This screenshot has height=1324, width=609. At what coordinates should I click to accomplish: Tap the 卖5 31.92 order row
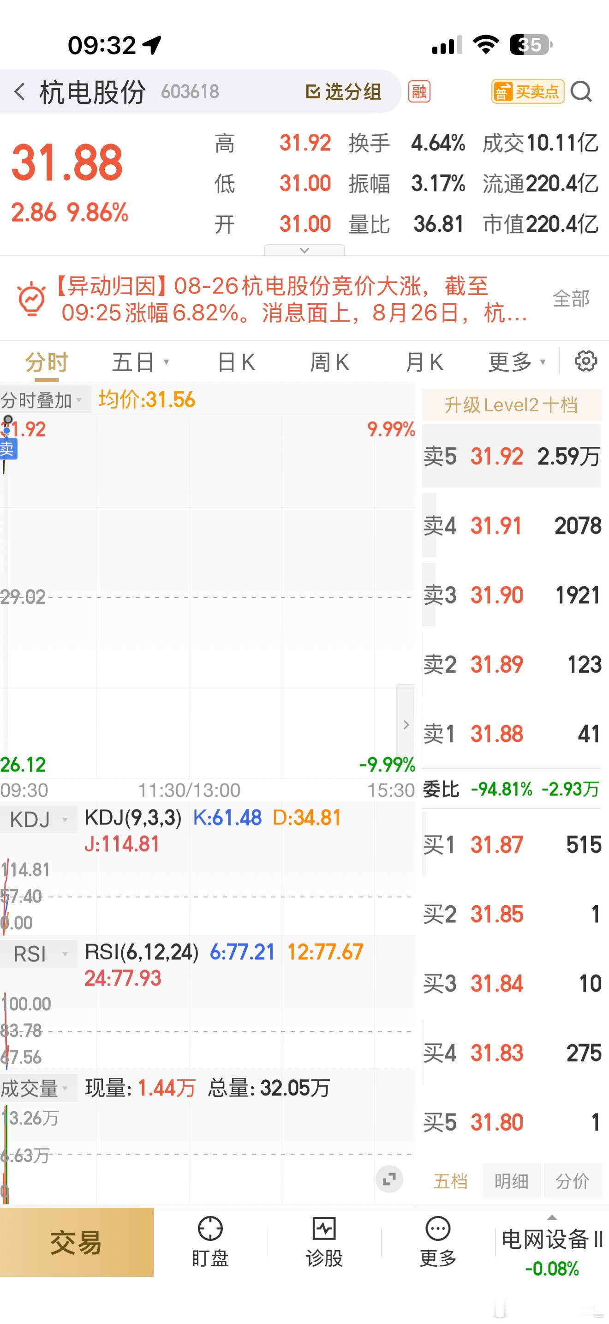pyautogui.click(x=512, y=456)
